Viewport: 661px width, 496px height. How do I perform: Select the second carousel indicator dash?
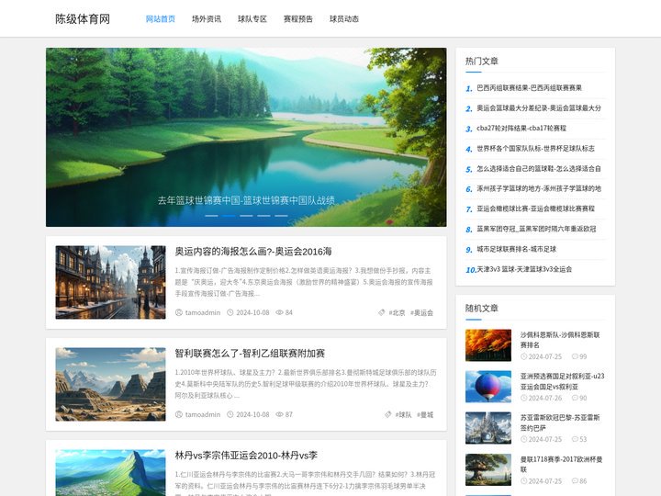(229, 216)
